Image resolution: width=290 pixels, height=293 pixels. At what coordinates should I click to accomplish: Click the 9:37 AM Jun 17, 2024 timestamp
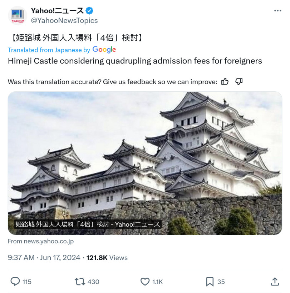[44, 258]
